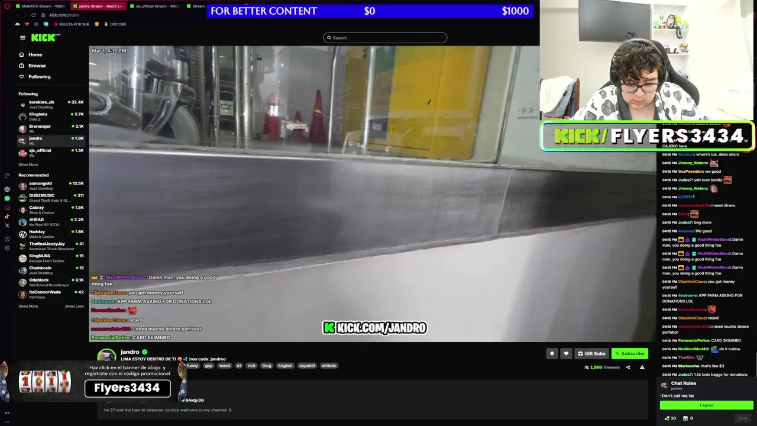Click the Search input field
The height and width of the screenshot is (426, 757).
tap(385, 38)
